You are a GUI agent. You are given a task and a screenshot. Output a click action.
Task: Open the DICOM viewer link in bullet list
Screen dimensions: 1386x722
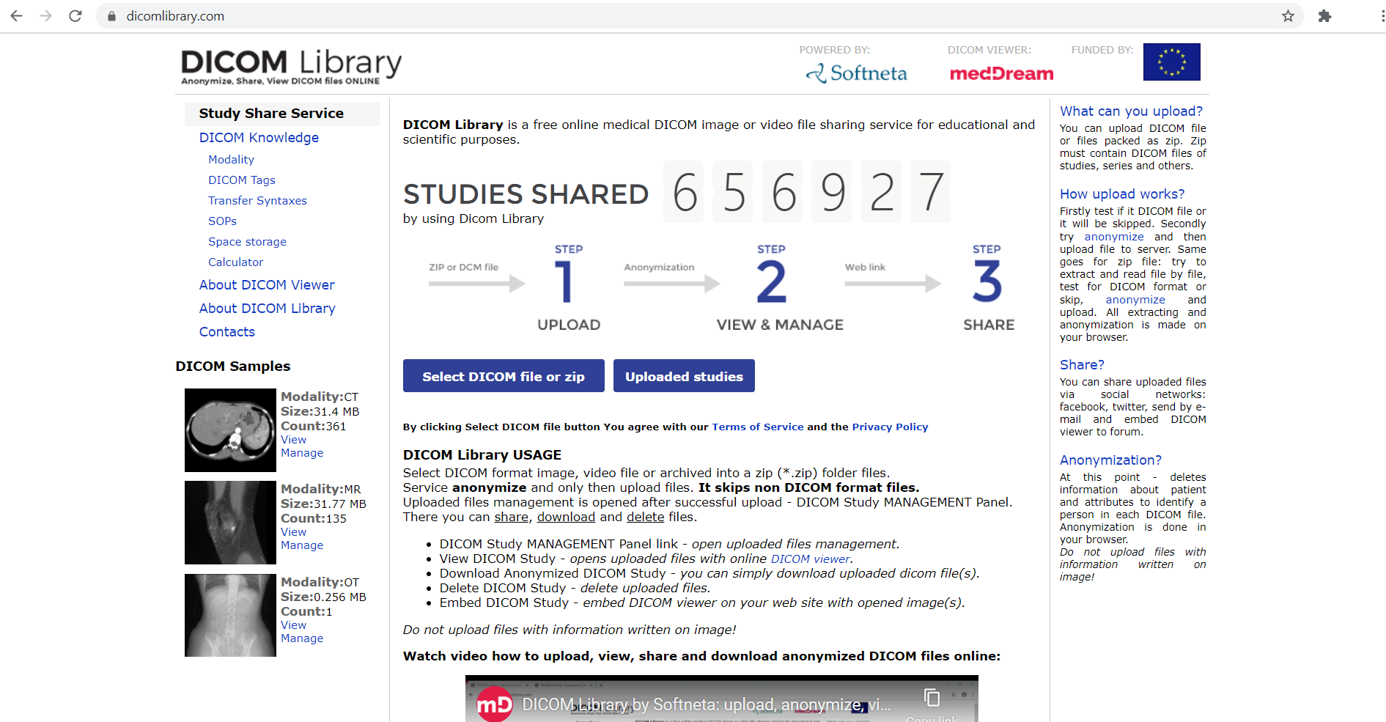tap(811, 559)
